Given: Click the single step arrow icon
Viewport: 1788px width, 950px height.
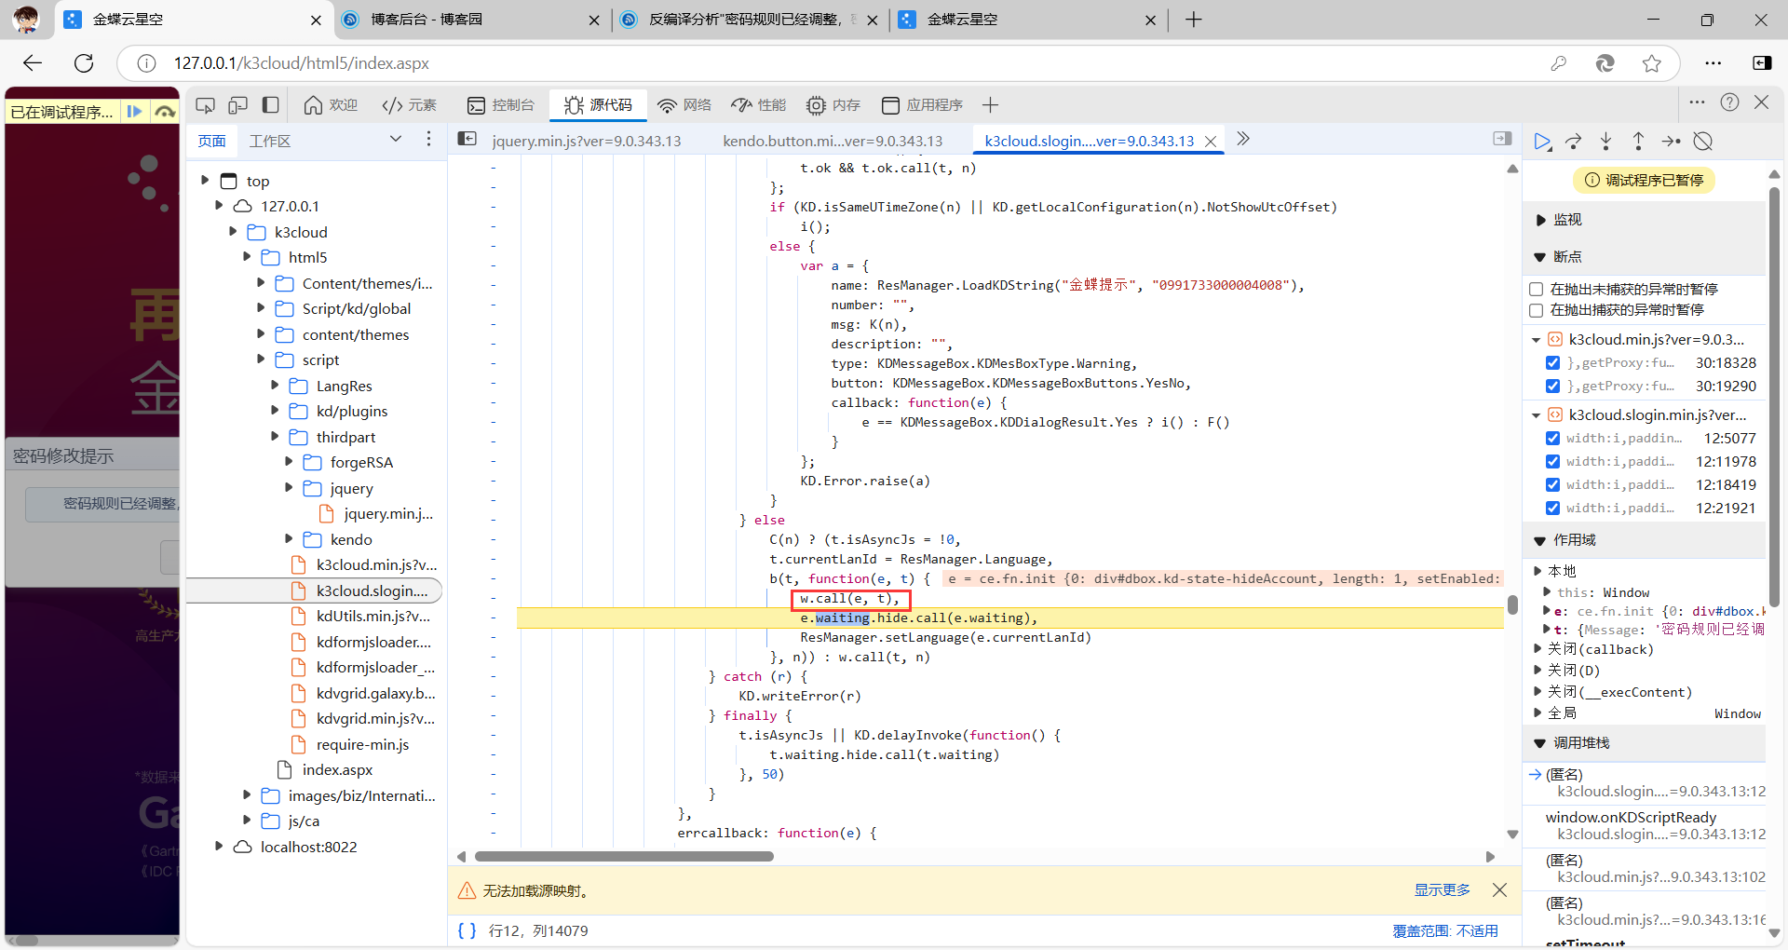Looking at the screenshot, I should pos(1671,142).
